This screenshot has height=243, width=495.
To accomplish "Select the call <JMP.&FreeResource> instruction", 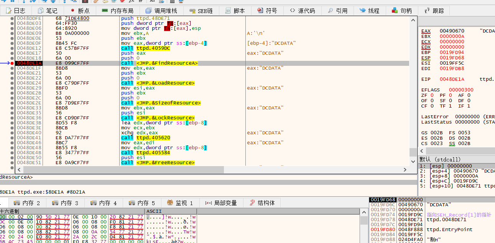I will 158,163.
